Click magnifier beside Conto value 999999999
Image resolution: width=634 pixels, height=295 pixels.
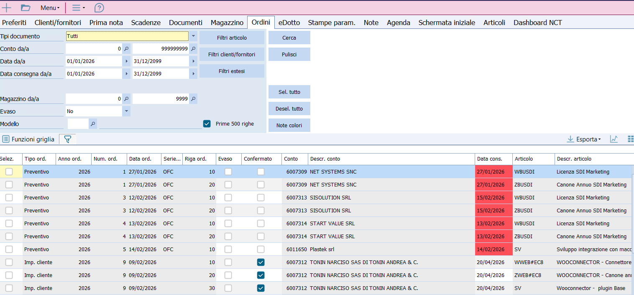click(193, 49)
